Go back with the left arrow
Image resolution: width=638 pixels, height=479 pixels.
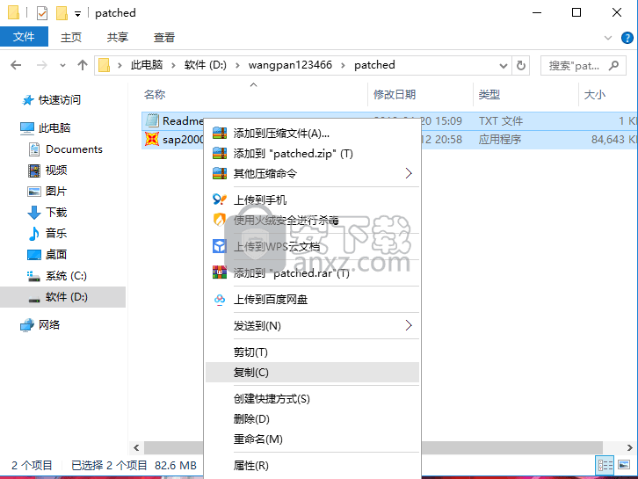(x=16, y=65)
